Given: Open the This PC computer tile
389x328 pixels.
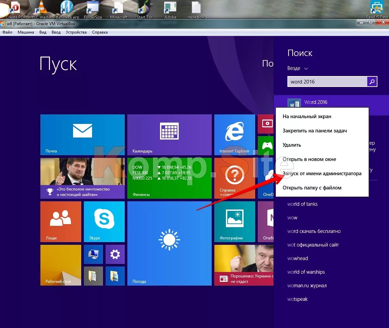Looking at the screenshot, I should click(x=93, y=254).
